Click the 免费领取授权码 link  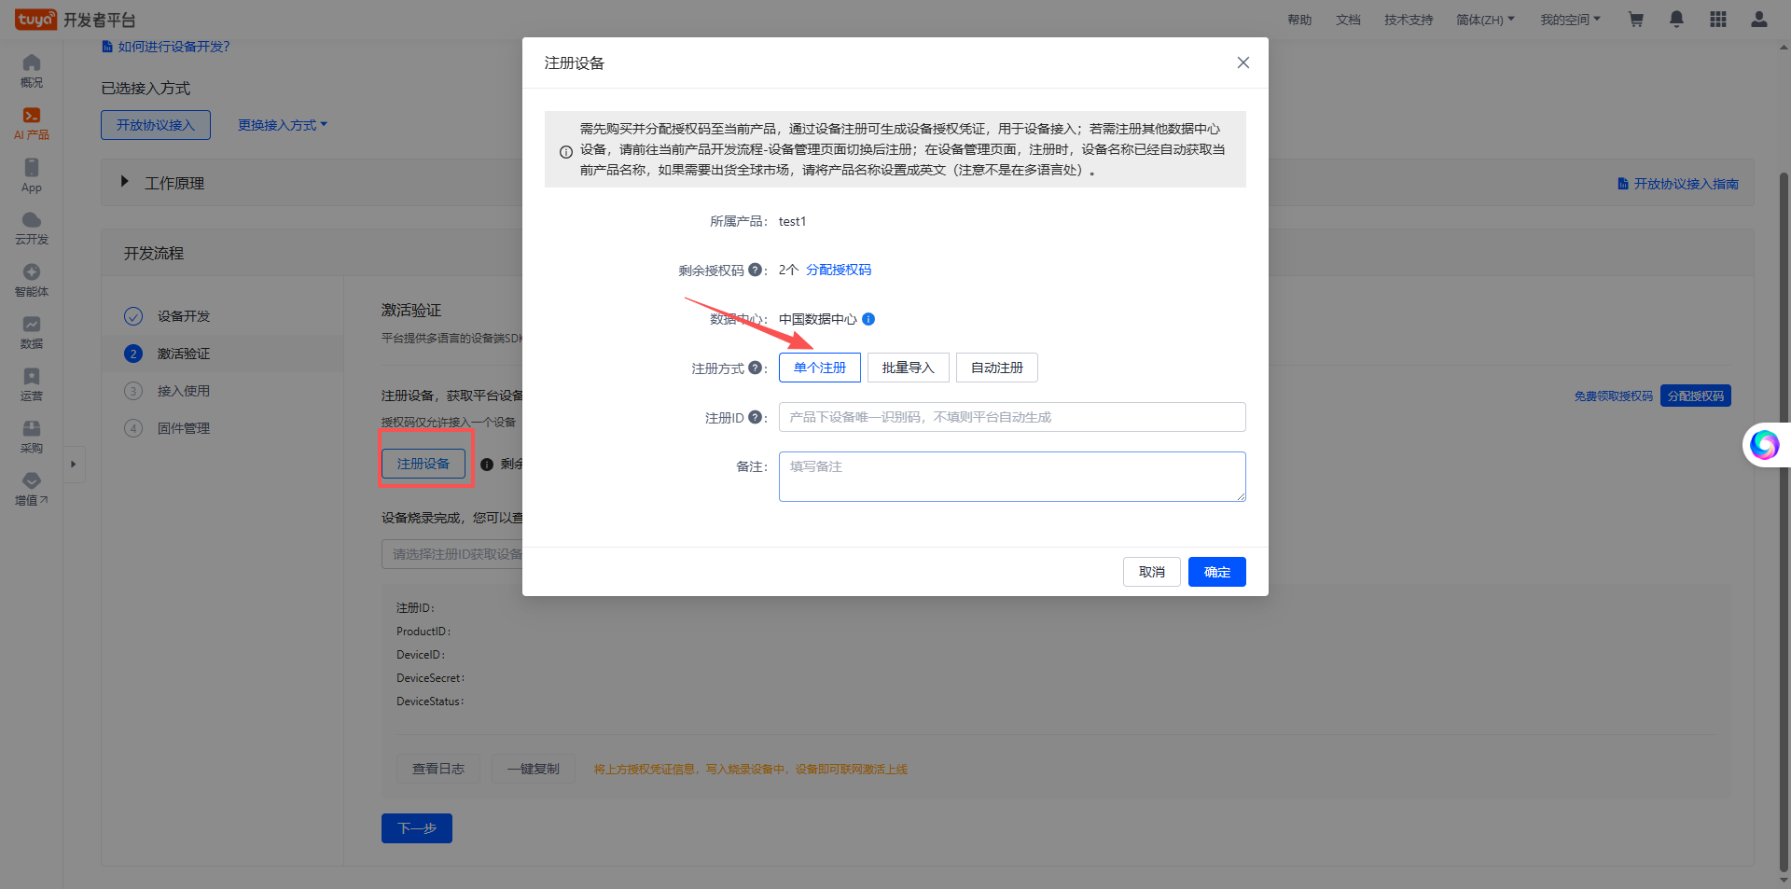[1613, 396]
